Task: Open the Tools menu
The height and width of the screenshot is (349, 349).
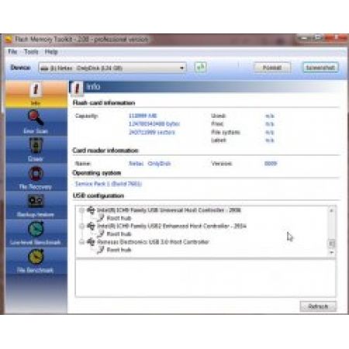Action: point(31,52)
